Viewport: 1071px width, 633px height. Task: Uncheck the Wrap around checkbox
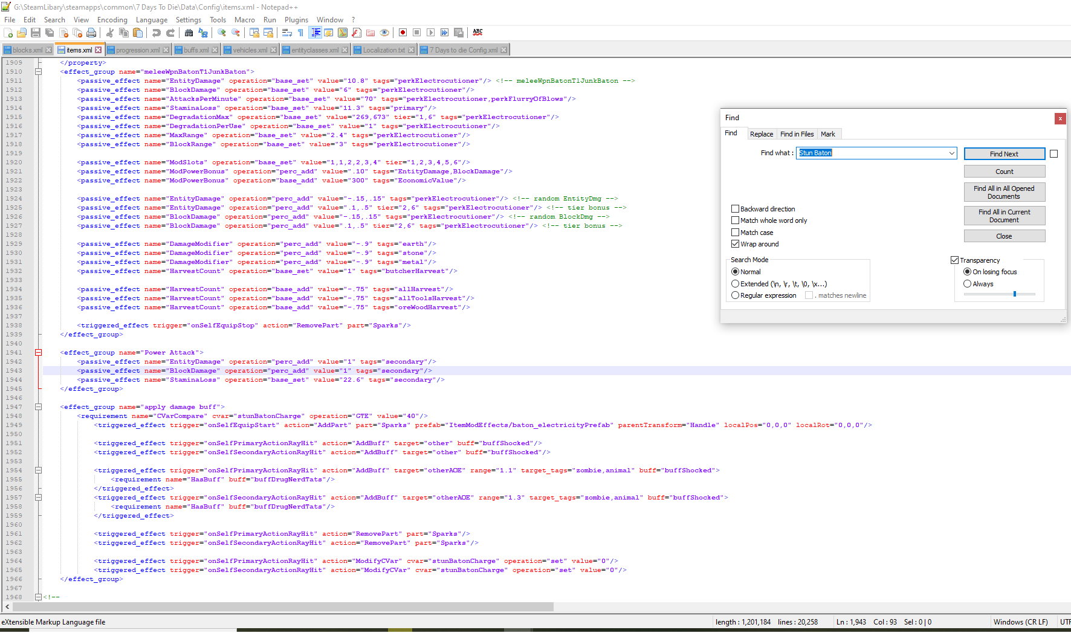[x=735, y=244]
